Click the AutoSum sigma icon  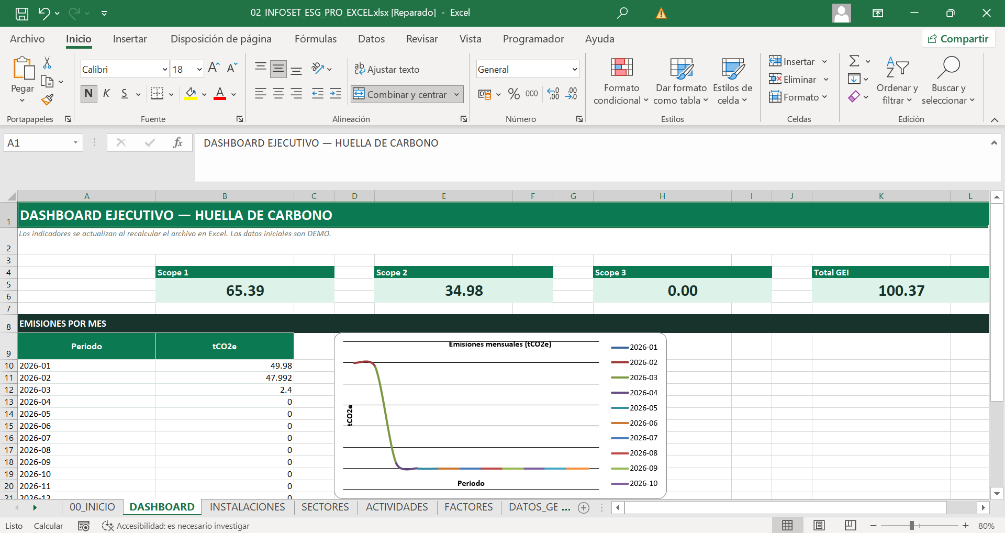pos(854,61)
